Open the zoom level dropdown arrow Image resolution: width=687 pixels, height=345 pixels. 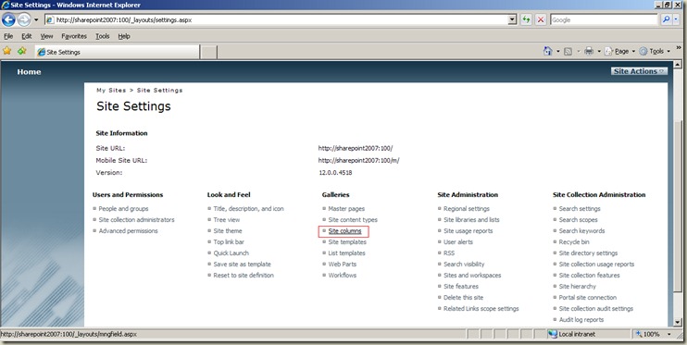tap(669, 334)
